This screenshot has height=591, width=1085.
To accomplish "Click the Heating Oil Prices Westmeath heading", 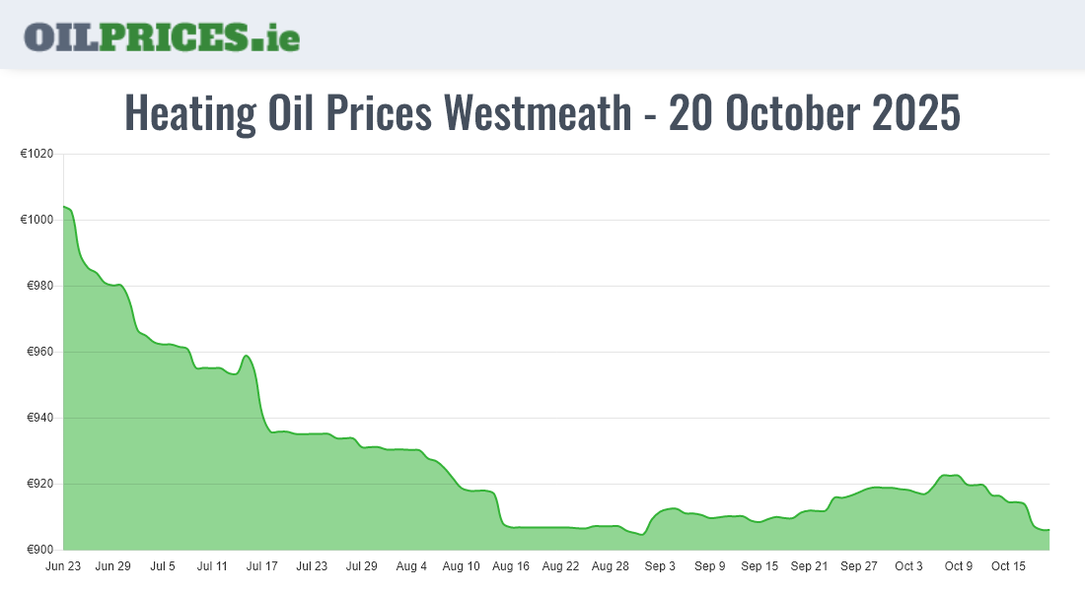I will pos(542,113).
